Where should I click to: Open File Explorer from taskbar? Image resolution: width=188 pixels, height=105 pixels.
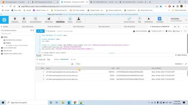tap(63, 102)
